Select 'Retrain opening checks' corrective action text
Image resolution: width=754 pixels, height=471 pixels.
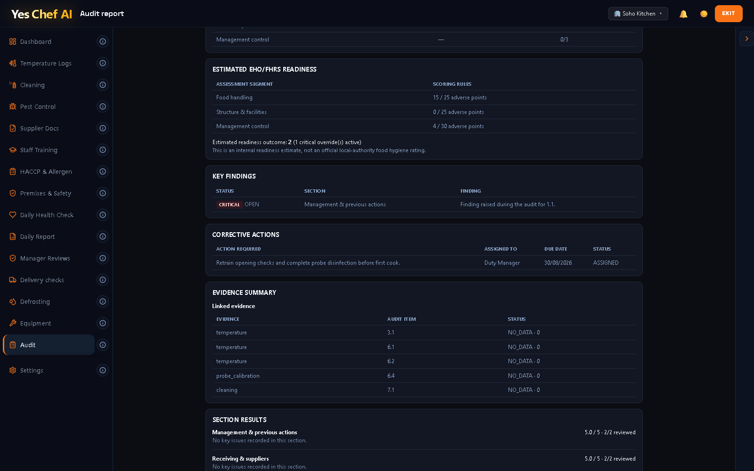click(308, 263)
